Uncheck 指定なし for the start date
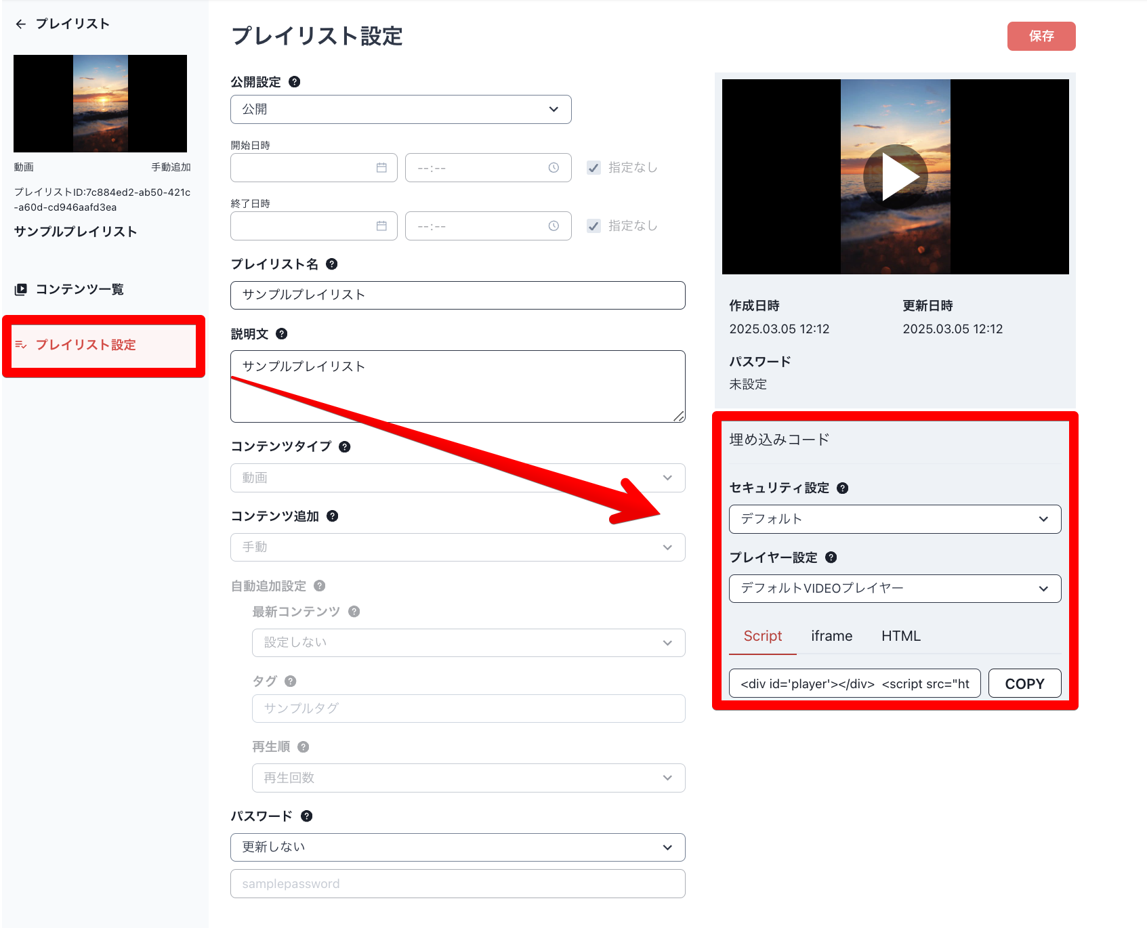Viewport: 1147px width, 928px height. click(593, 167)
